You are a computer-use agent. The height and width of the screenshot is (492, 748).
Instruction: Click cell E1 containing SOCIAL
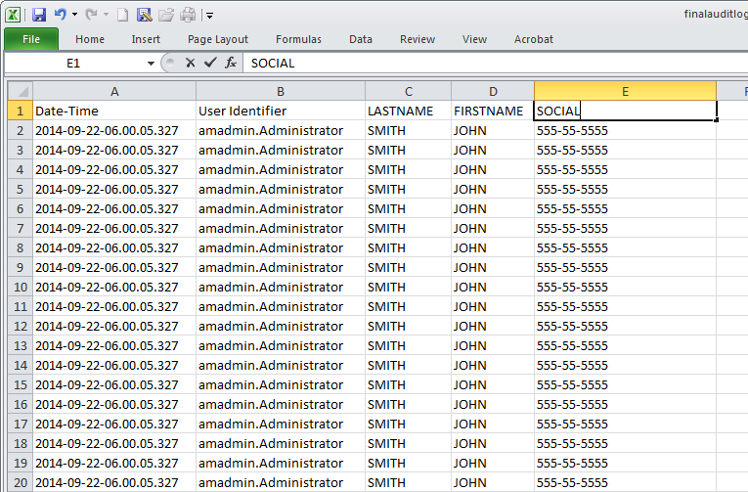coord(626,111)
